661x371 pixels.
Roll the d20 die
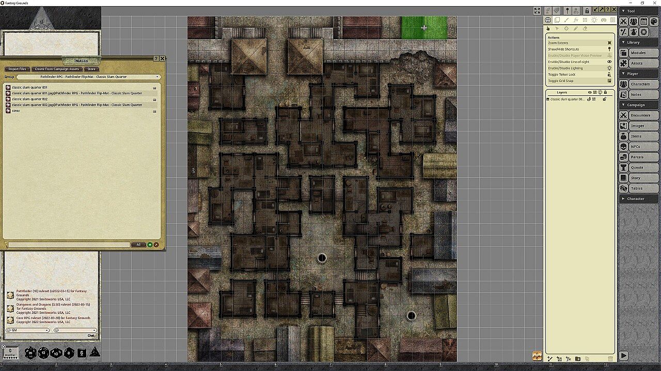coord(30,352)
